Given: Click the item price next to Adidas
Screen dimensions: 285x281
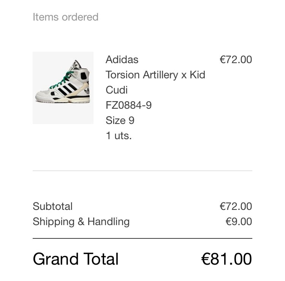Looking at the screenshot, I should point(236,60).
